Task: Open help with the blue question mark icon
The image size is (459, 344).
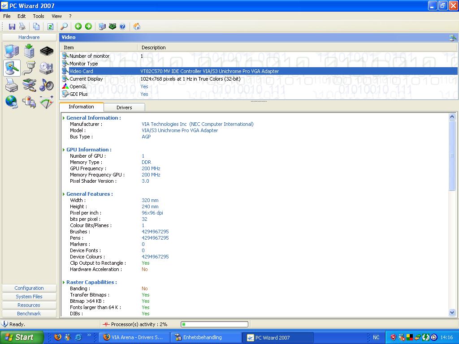Action: 123,26
